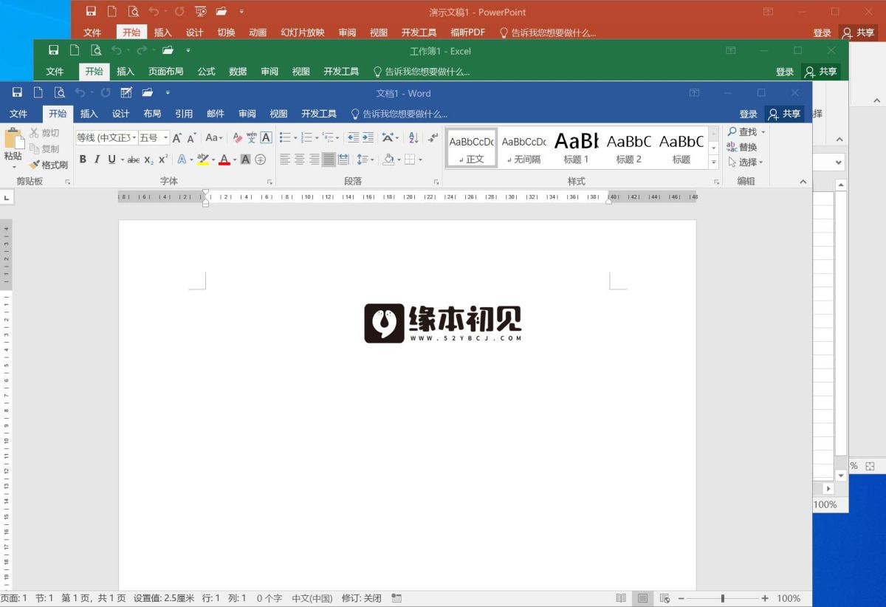The width and height of the screenshot is (886, 607).
Task: Click the Save icon in the PowerPoint window
Action: [x=91, y=11]
